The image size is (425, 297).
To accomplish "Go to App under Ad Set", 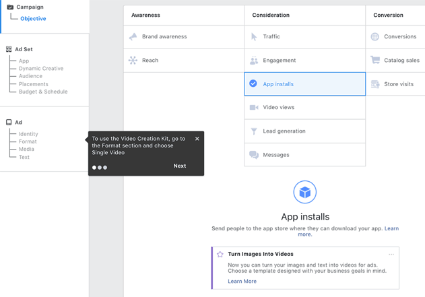I will pos(24,61).
